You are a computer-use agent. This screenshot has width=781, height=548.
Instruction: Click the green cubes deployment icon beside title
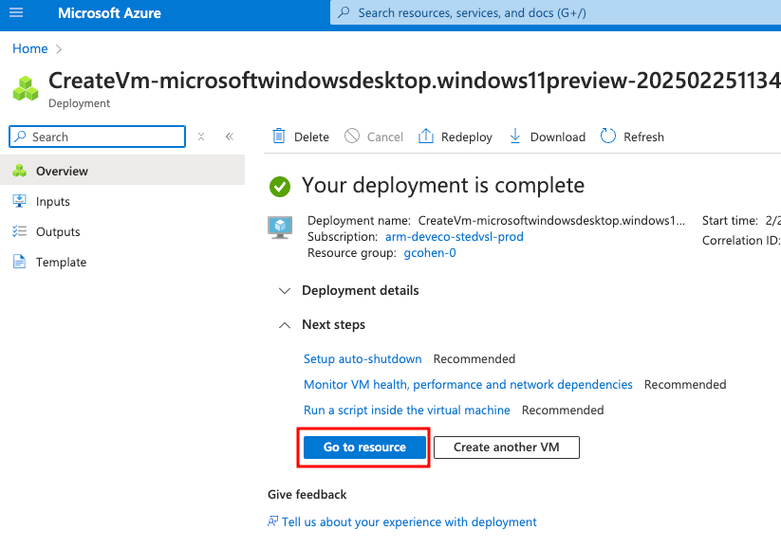[26, 88]
